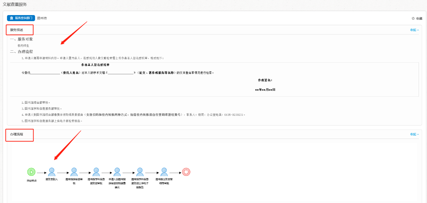Select the 上传电子版报告 workflow node icon
Image resolution: width=427 pixels, height=203 pixels.
[x=140, y=172]
